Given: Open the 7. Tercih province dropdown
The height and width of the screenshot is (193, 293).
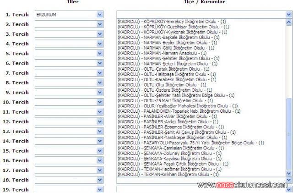Looking at the screenshot, I should pyautogui.click(x=69, y=73).
